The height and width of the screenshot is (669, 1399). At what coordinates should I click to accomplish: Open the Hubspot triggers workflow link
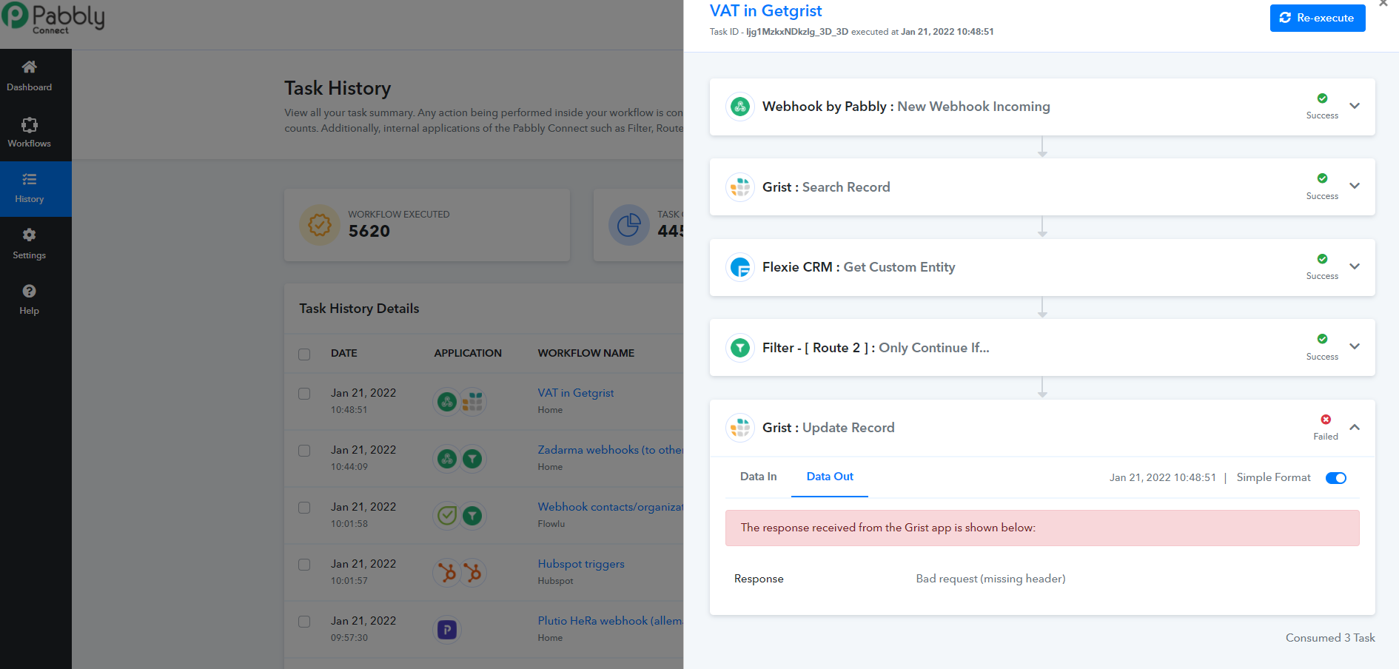point(581,564)
